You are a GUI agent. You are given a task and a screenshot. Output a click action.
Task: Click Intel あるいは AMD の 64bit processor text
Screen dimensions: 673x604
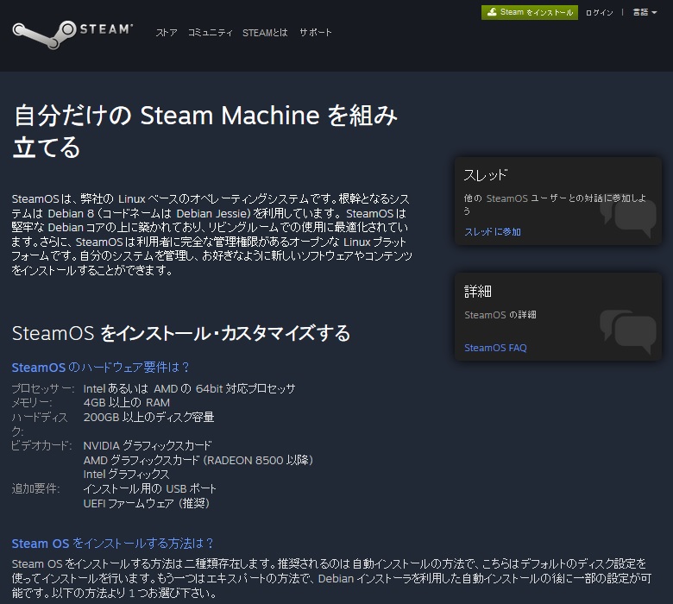pyautogui.click(x=189, y=388)
